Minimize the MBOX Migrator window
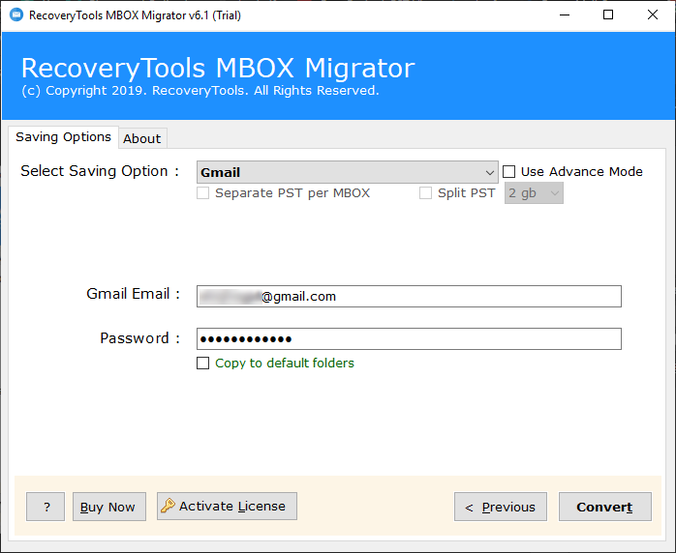 click(x=565, y=15)
